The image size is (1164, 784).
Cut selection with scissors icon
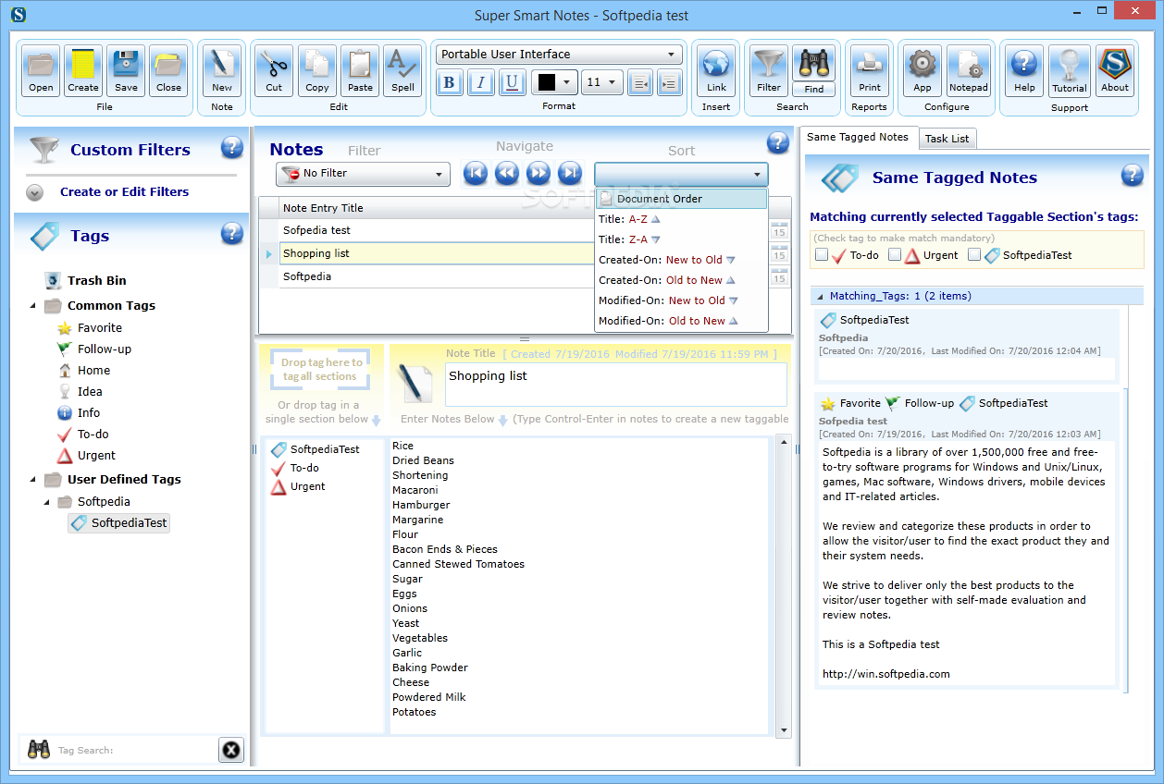274,71
